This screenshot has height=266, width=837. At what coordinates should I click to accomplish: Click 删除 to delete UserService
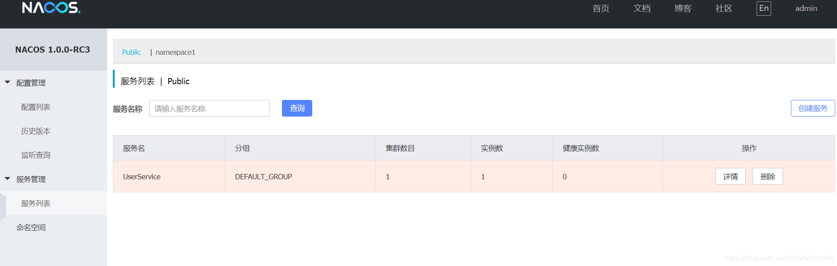pos(768,176)
